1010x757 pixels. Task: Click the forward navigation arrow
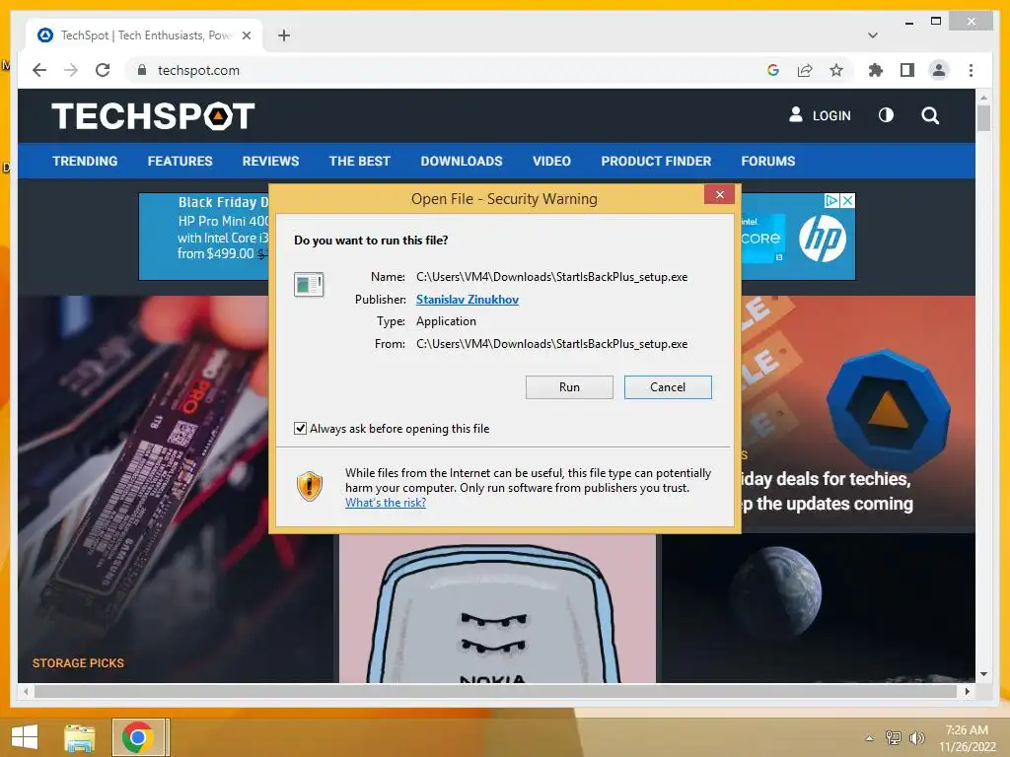(x=71, y=70)
